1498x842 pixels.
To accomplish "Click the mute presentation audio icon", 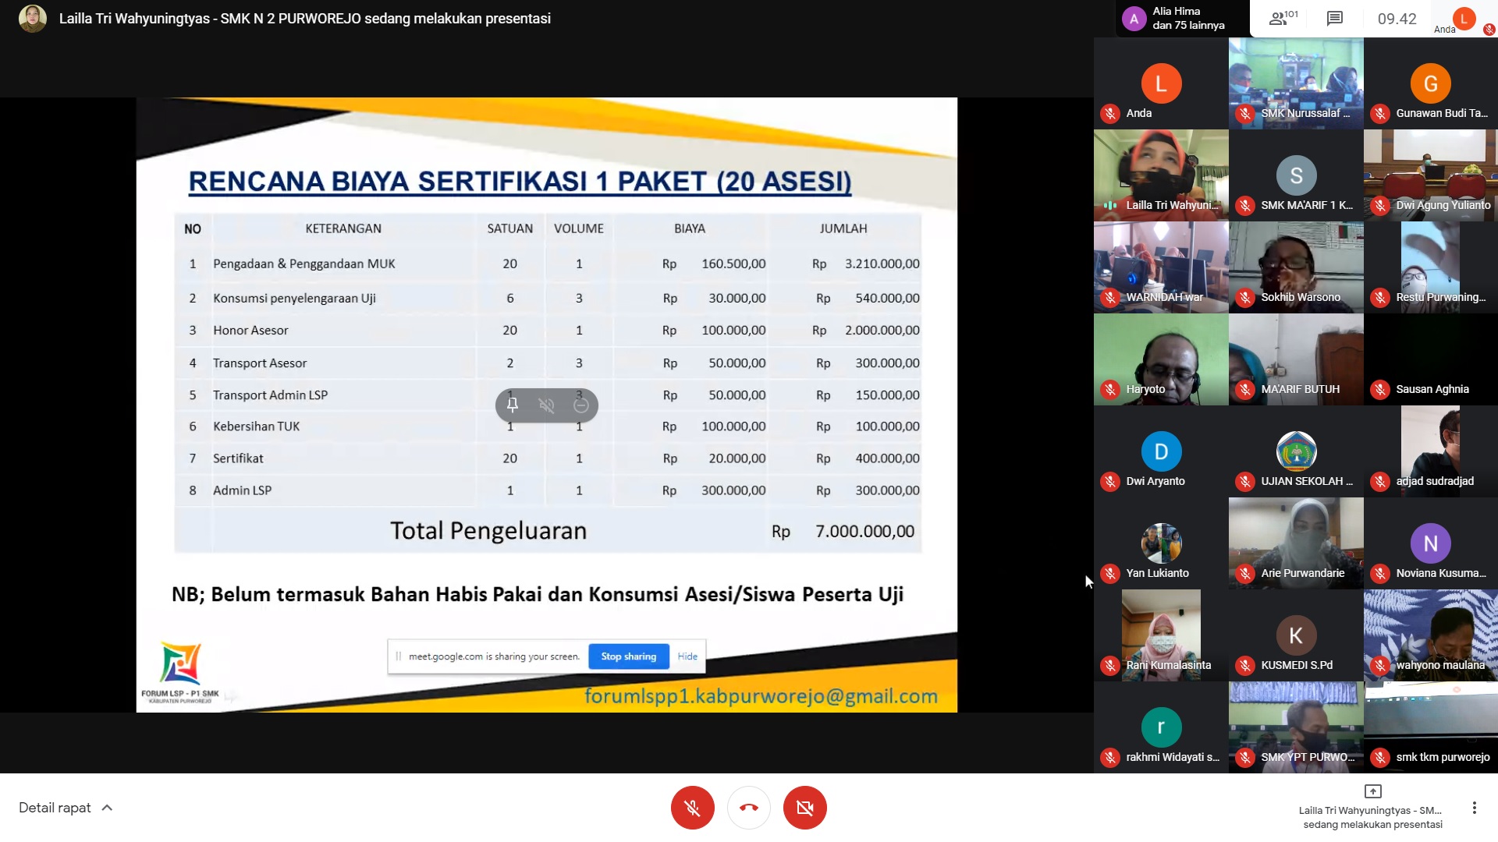I will (547, 405).
